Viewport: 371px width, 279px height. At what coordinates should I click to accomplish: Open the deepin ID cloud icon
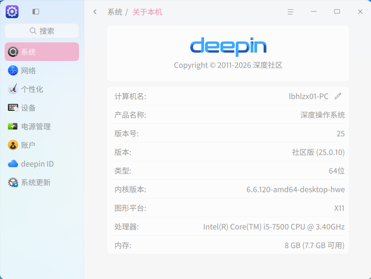[13, 164]
